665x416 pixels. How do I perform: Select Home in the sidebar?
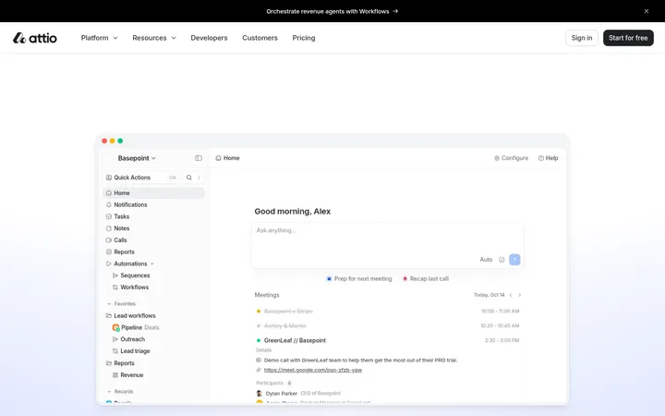click(x=153, y=192)
